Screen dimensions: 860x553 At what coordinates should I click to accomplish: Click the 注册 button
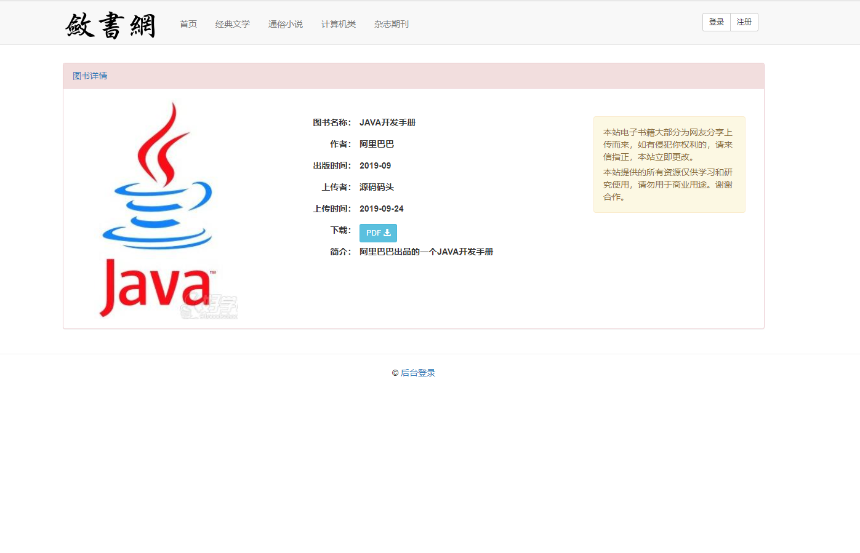[744, 22]
